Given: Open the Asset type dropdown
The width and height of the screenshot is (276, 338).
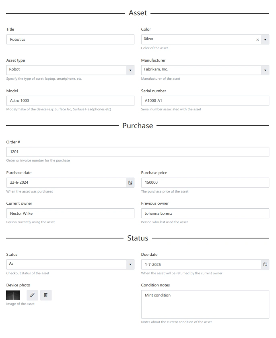Looking at the screenshot, I should tap(130, 70).
